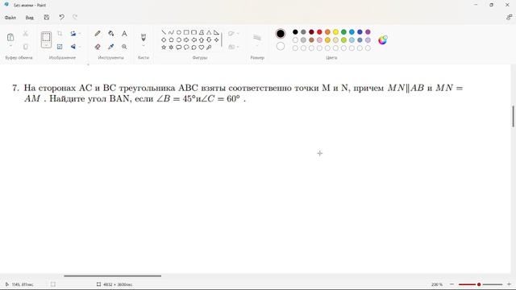The width and height of the screenshot is (516, 290).
Task: Click the zoom slider handle
Action: (x=479, y=284)
